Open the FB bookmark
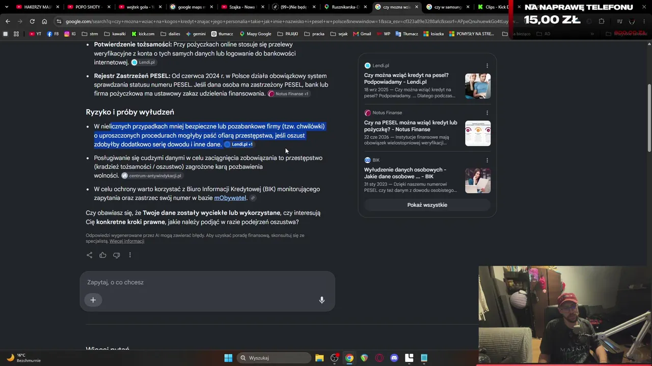Screen dimensions: 652x366 pyautogui.click(x=53, y=34)
